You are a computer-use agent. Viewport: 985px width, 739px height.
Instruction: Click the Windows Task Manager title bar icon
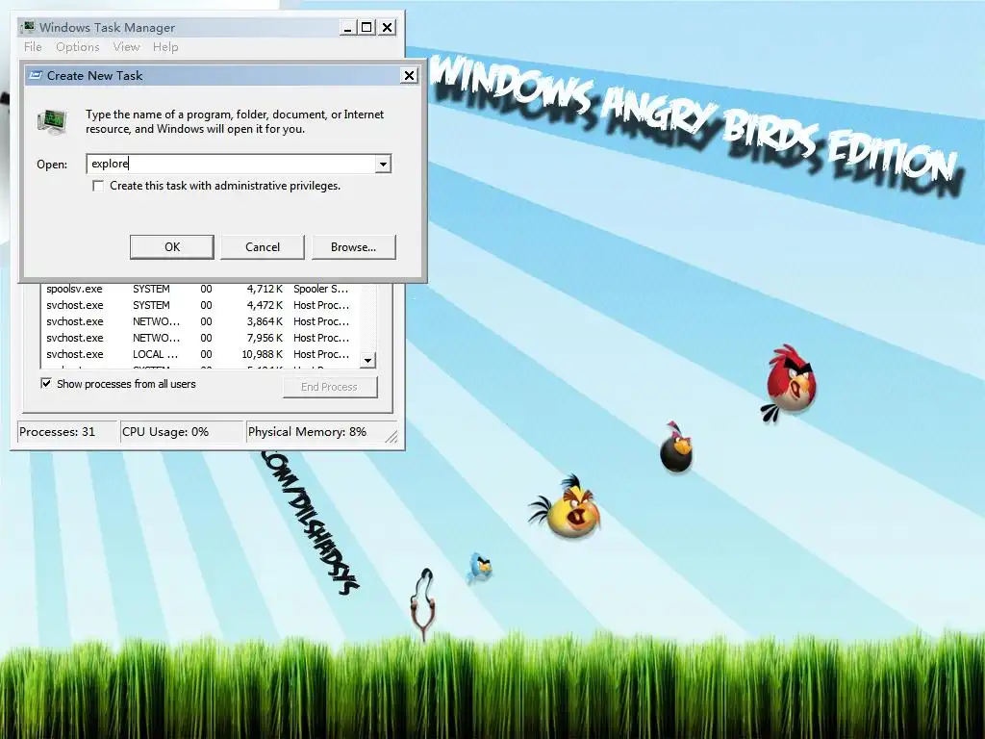coord(28,27)
